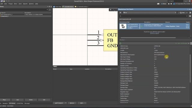
Task: Open the Project menu
Action: click(10, 4)
